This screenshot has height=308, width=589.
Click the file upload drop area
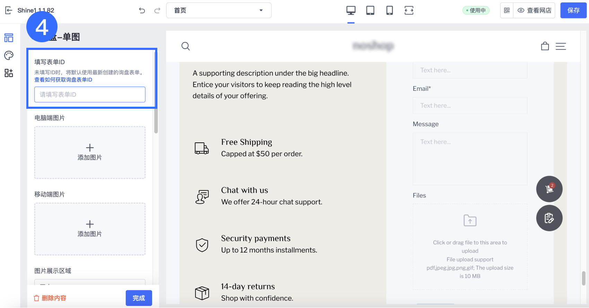point(470,247)
